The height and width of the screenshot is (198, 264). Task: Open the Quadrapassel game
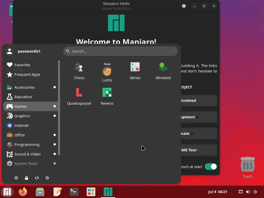click(x=79, y=96)
